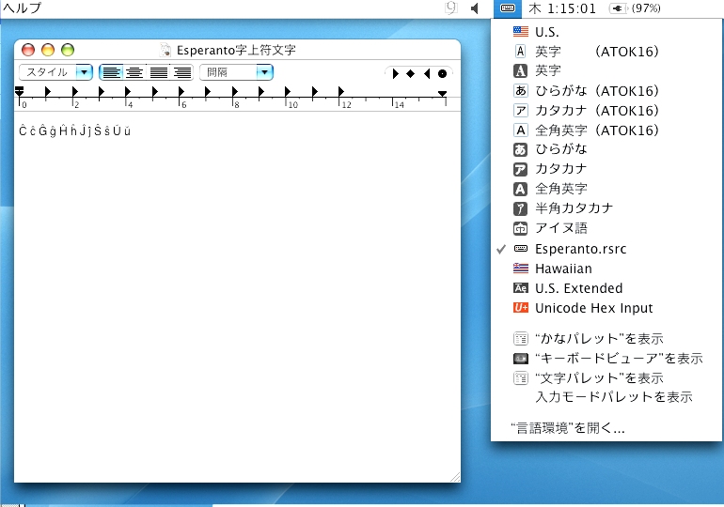This screenshot has height=507, width=724.
Task: Switch to カタカナ (ATOK16) input
Action: click(606, 111)
